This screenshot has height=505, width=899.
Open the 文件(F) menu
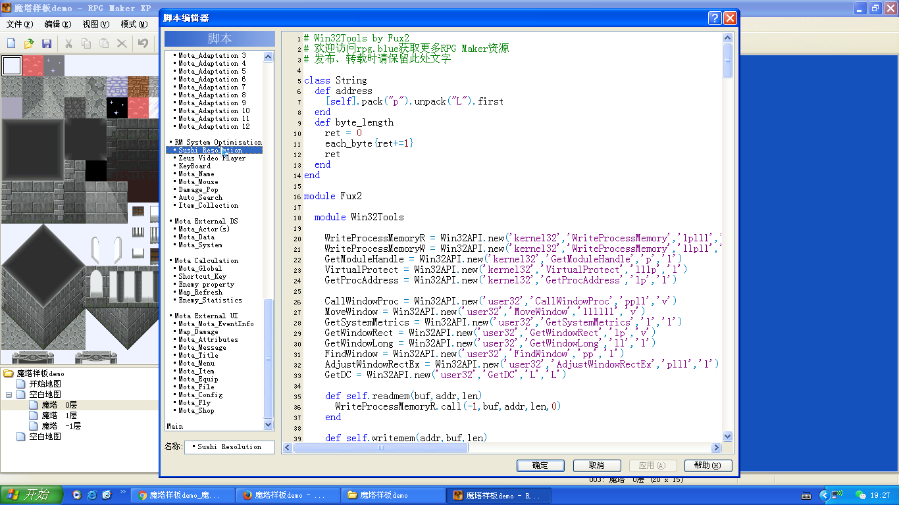click(x=20, y=24)
